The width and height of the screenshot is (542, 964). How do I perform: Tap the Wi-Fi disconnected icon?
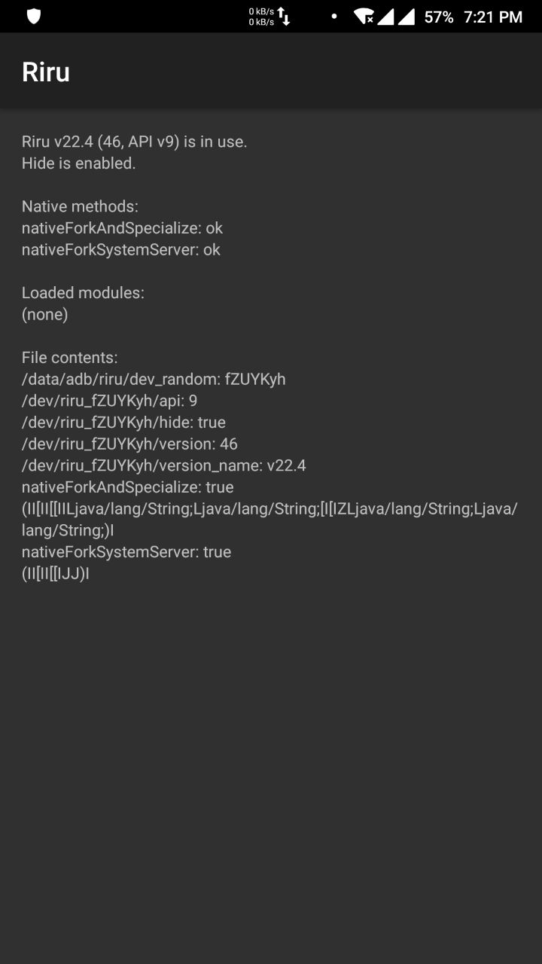[x=366, y=15]
